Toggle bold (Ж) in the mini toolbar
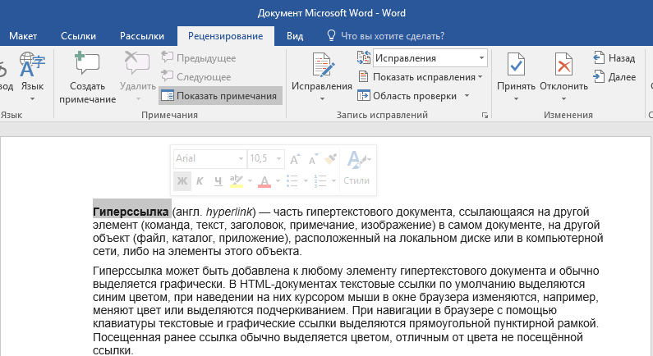This screenshot has width=653, height=356. point(182,180)
